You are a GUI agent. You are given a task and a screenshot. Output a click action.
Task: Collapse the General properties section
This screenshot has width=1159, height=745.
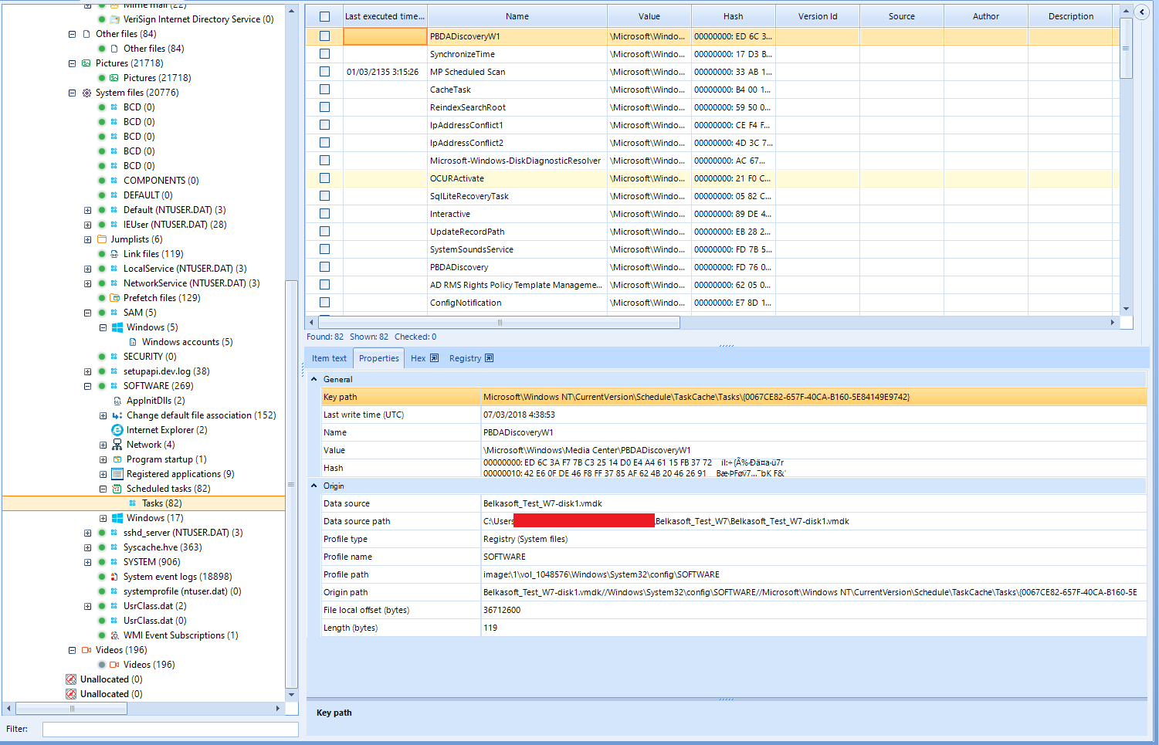tap(314, 379)
